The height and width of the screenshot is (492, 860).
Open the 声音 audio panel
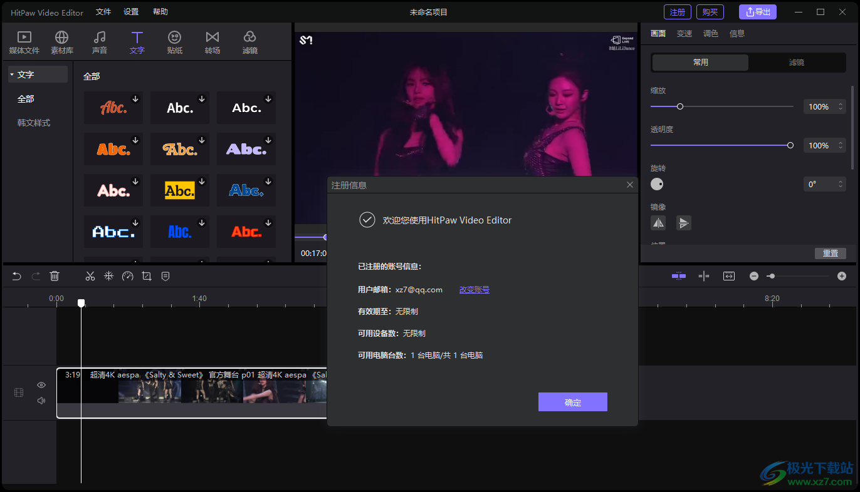(x=100, y=43)
